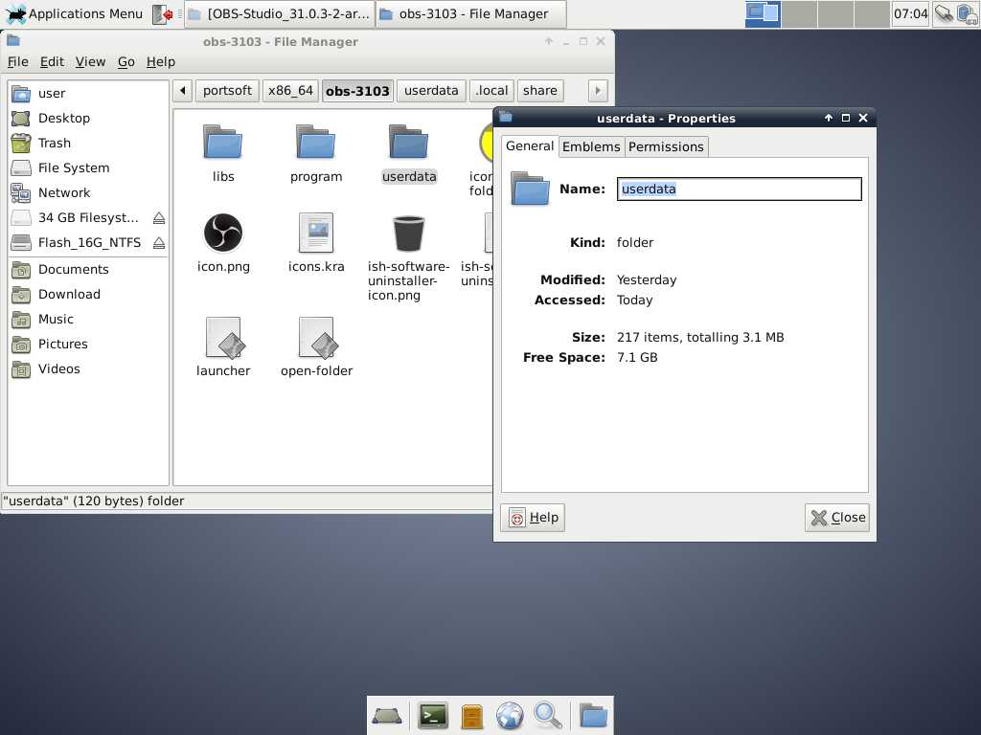Click Help button in Properties dialog
981x735 pixels.
[x=533, y=518]
